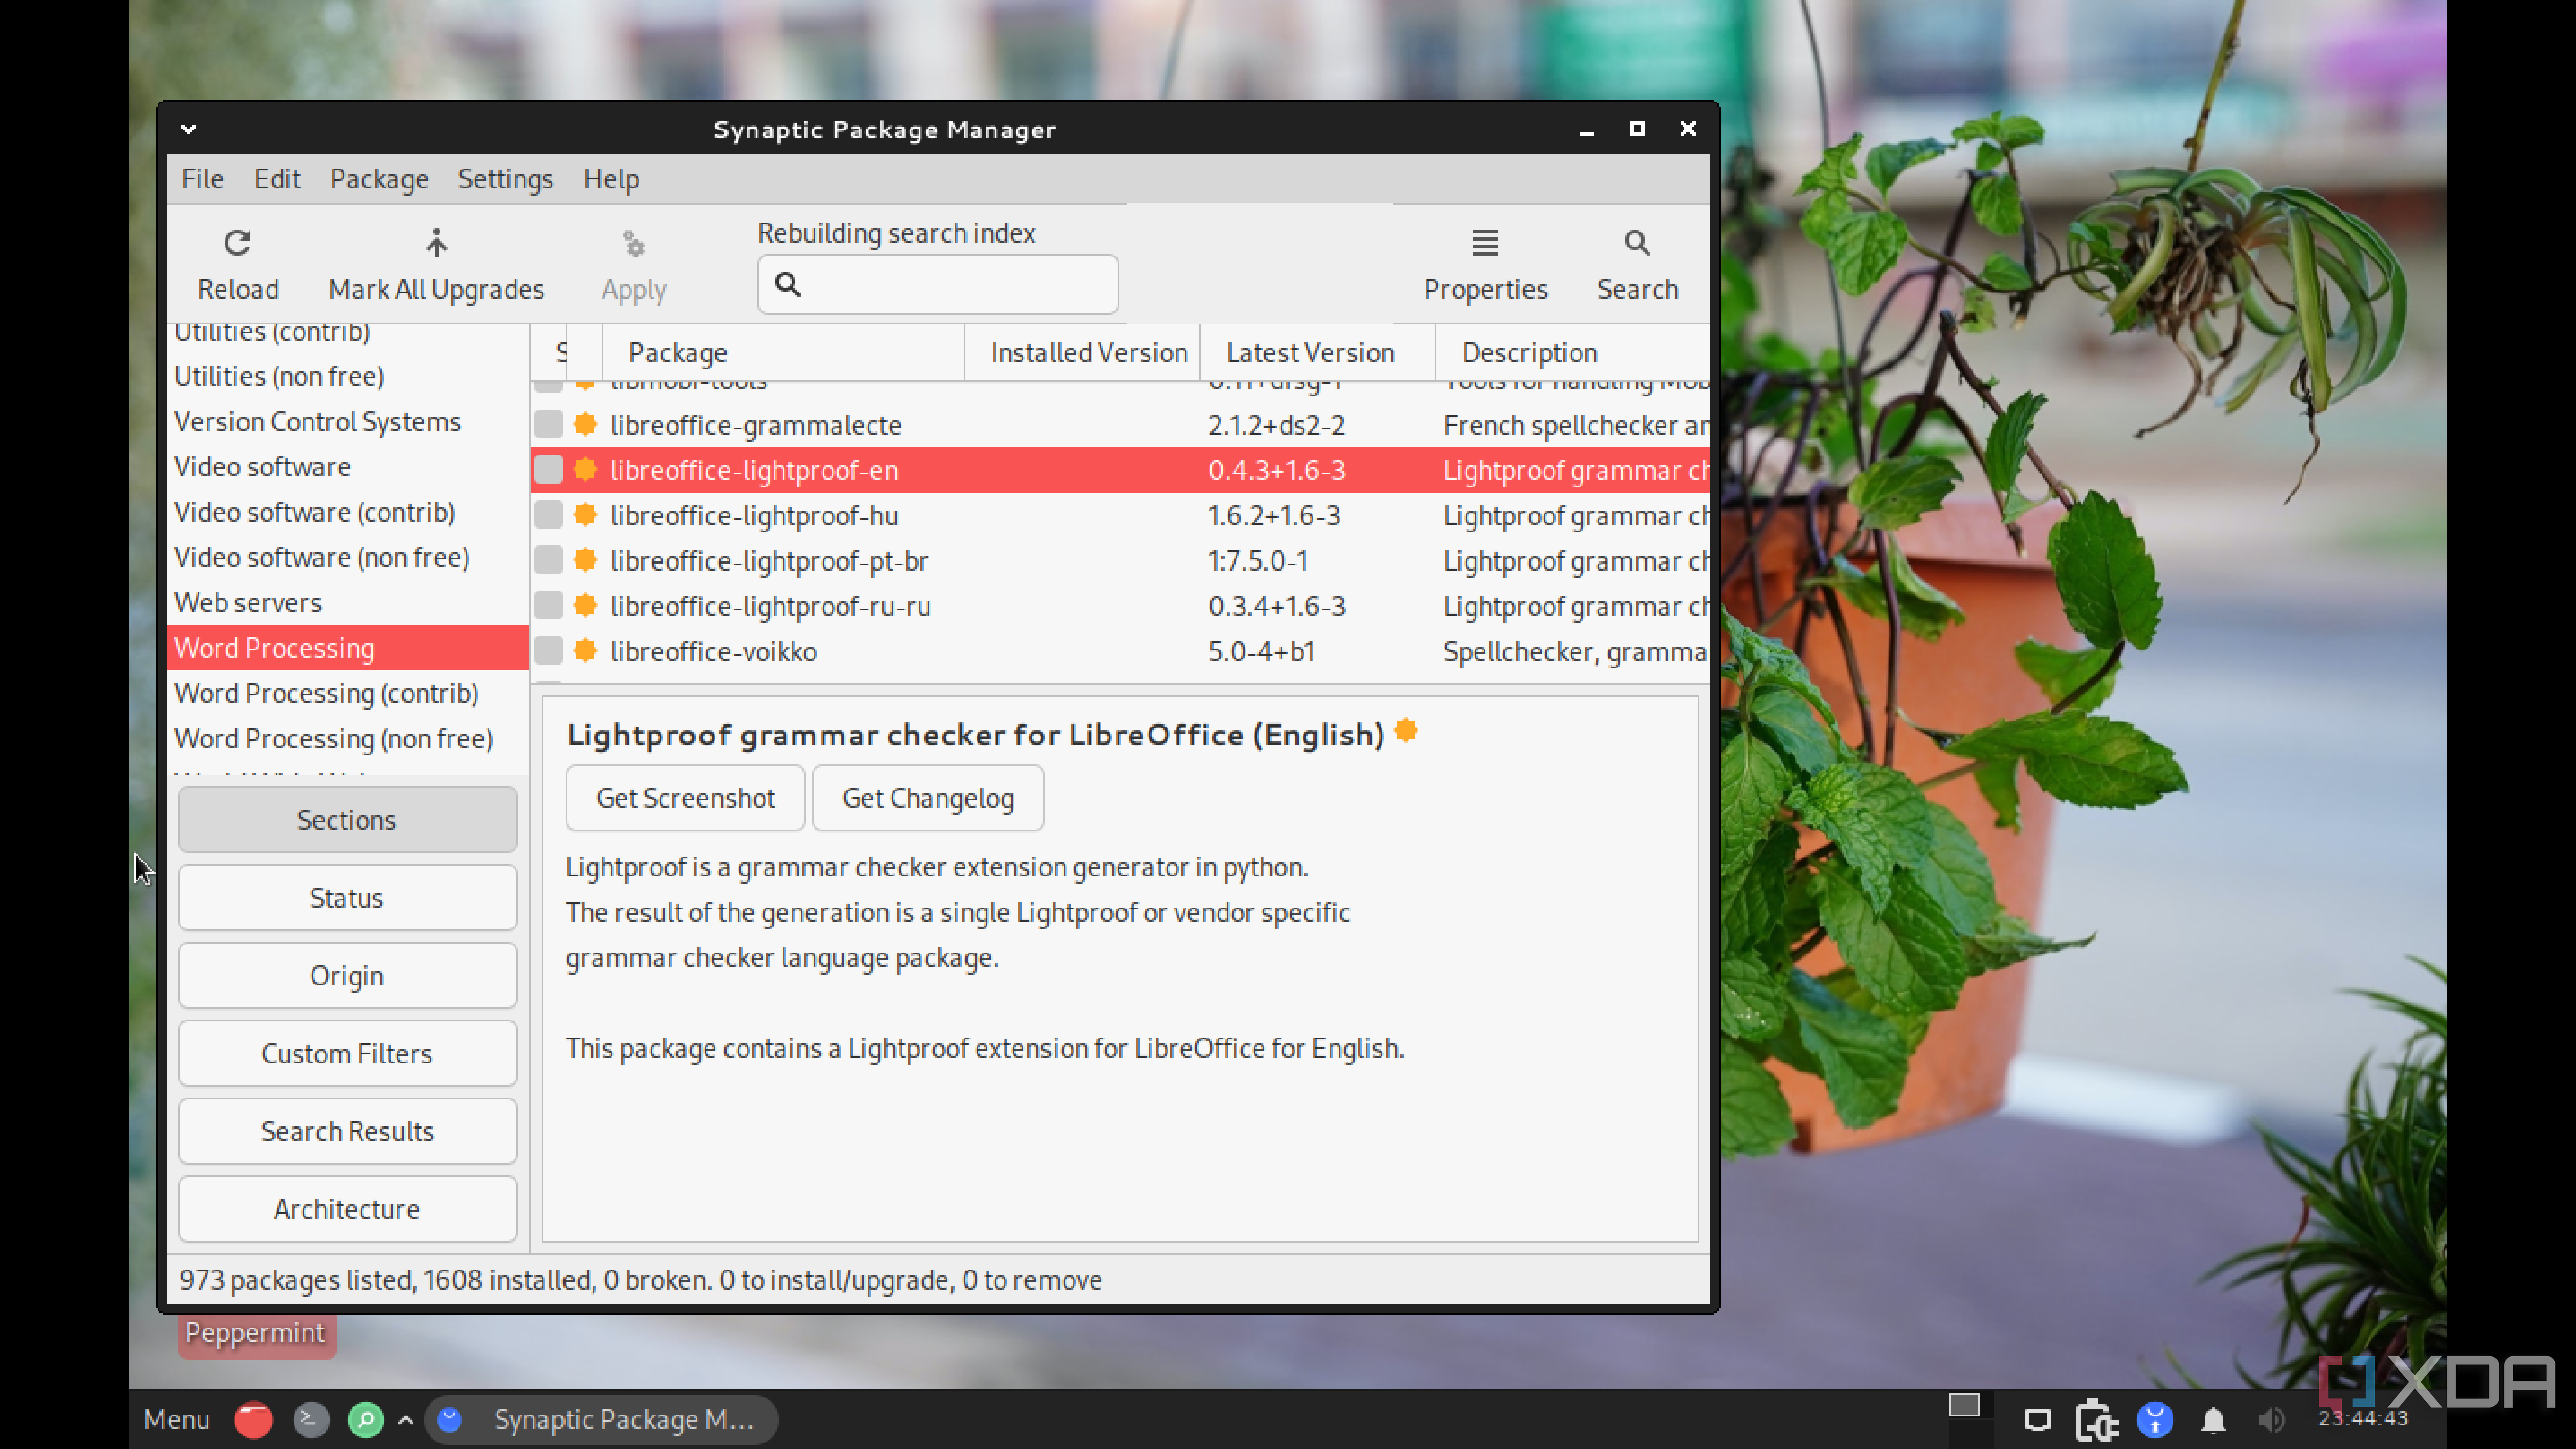Select Video software (contrib) section
Image resolution: width=2576 pixels, height=1449 pixels.
pos(347,512)
